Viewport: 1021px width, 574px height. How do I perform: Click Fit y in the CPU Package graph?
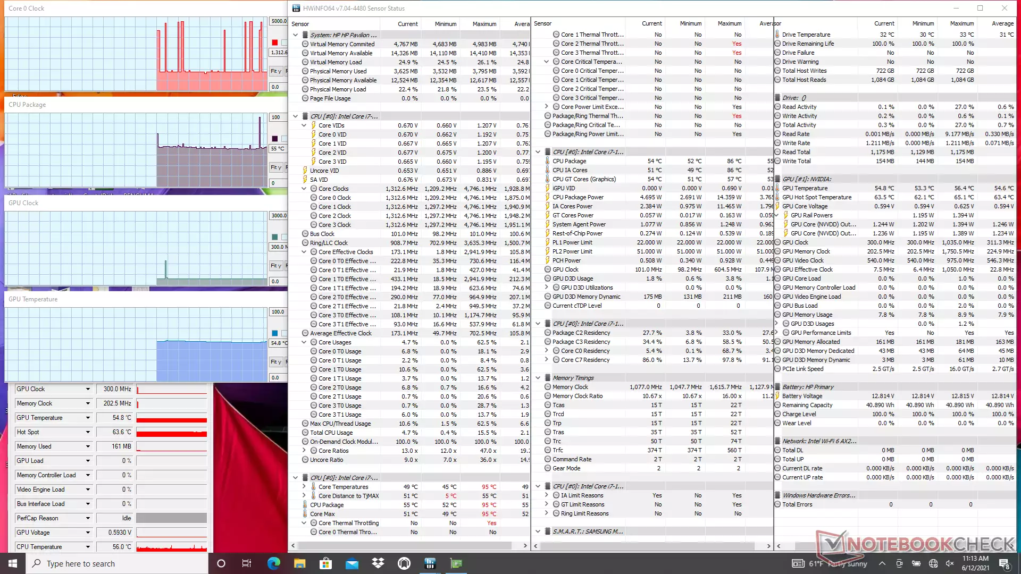[275, 167]
